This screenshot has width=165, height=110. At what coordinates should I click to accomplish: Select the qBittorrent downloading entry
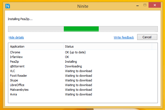tap(83, 66)
